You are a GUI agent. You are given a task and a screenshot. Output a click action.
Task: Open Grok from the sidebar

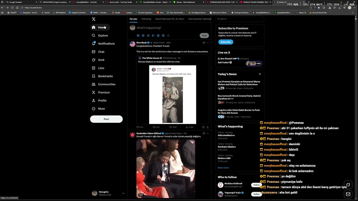click(x=98, y=60)
